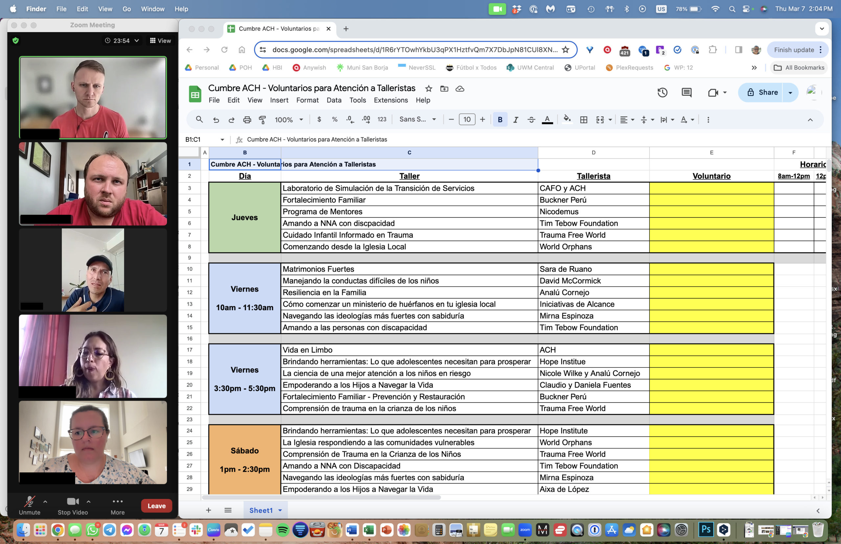Unmute microphone in Zoom
The height and width of the screenshot is (544, 841).
coord(29,505)
